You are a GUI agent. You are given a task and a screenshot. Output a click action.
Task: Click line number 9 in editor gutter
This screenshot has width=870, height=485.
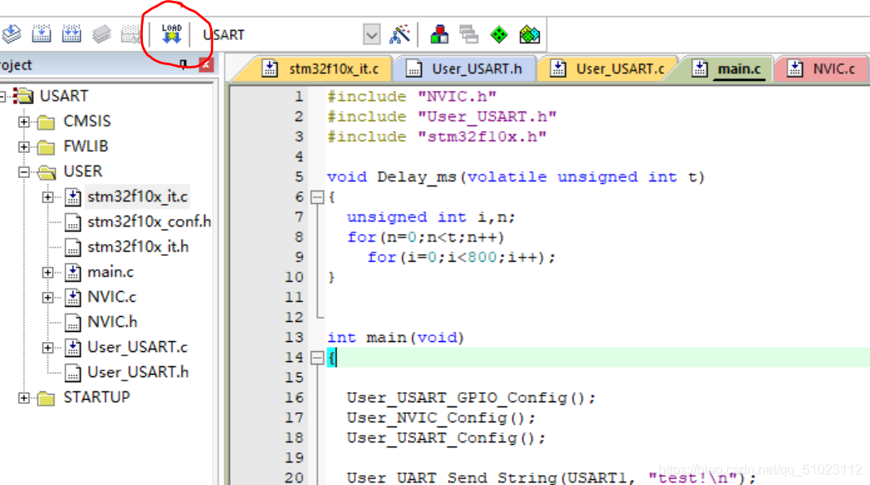pos(299,257)
